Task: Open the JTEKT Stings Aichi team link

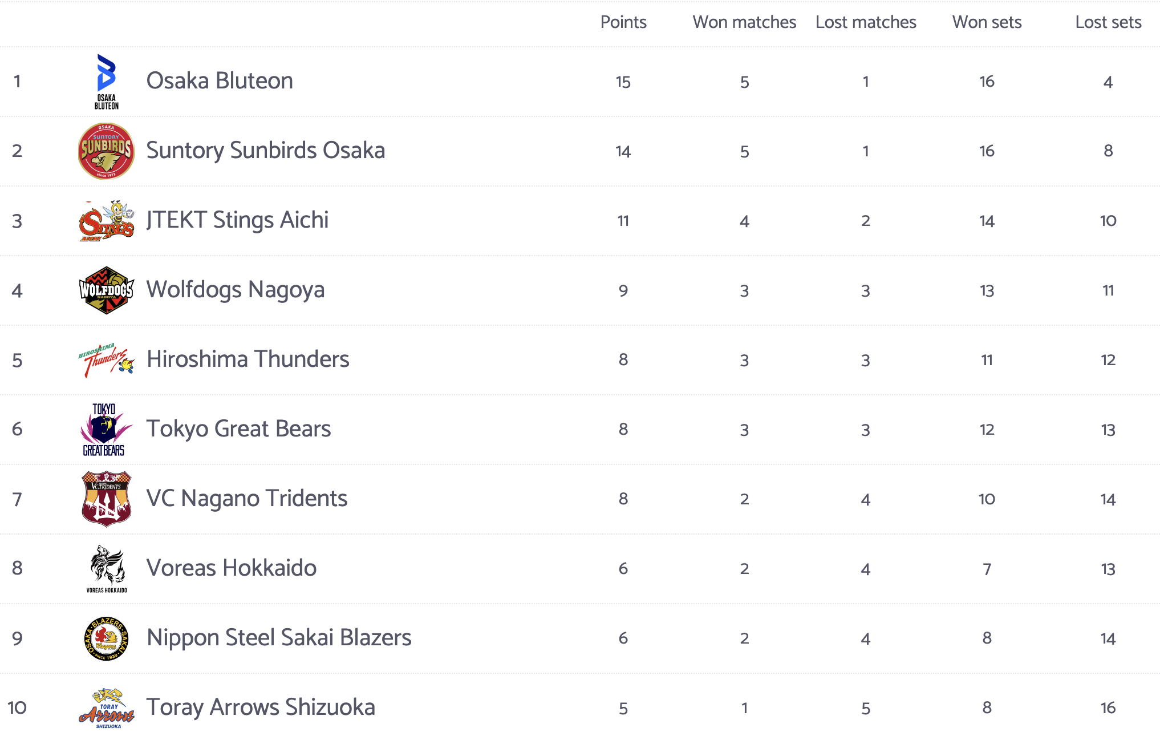Action: (237, 220)
